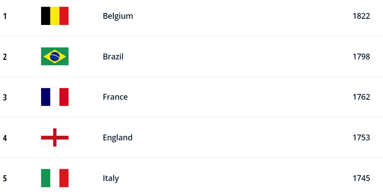Select rank number 3 for France

pyautogui.click(x=5, y=98)
